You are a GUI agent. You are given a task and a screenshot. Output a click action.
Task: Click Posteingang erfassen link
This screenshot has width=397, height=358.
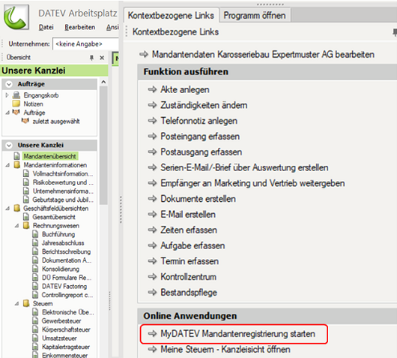click(200, 137)
